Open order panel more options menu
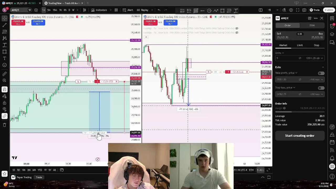Image resolution: width=336 pixels, height=189 pixels. click(316, 18)
